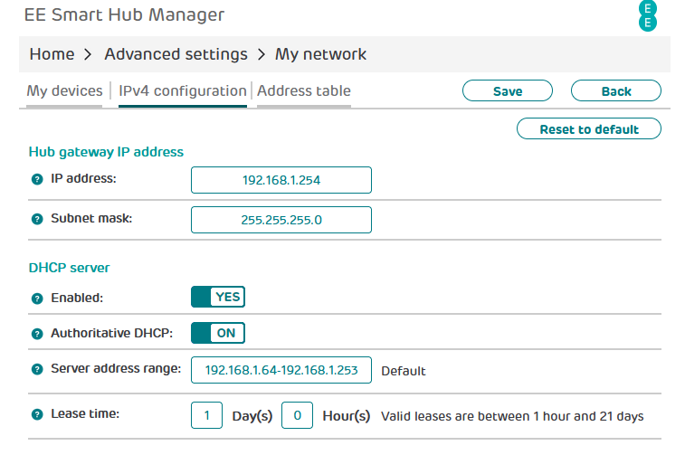Edit the Subnet mask field
Screen dimensions: 685x455
click(281, 220)
